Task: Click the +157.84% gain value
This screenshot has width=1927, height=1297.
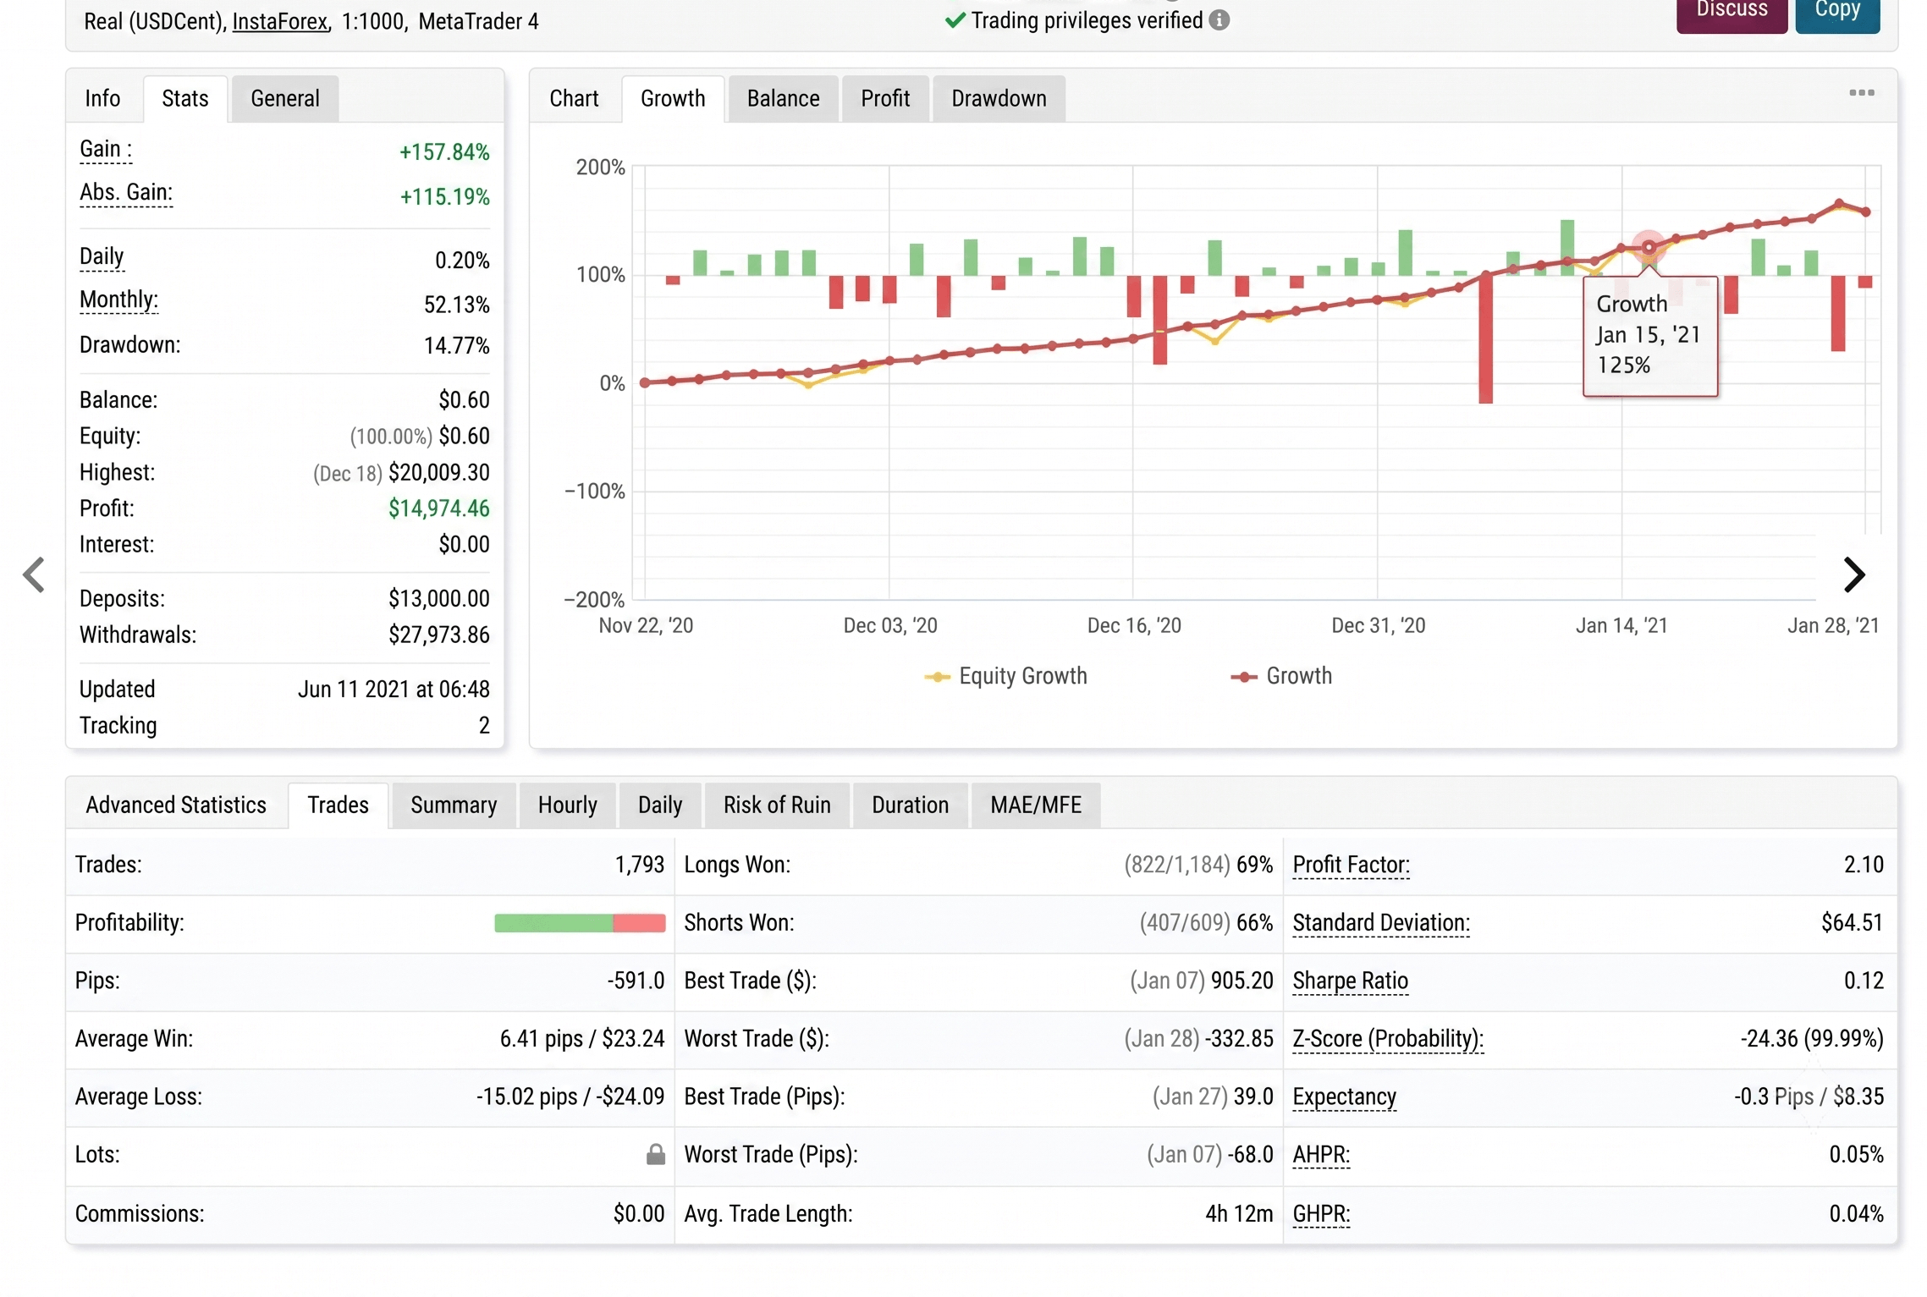Action: point(444,152)
